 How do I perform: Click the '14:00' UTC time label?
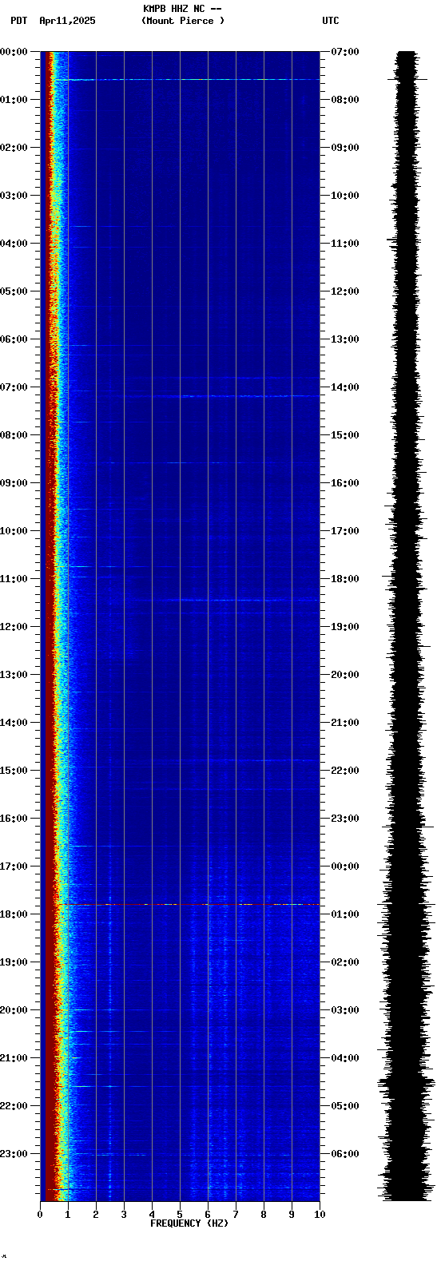point(345,387)
